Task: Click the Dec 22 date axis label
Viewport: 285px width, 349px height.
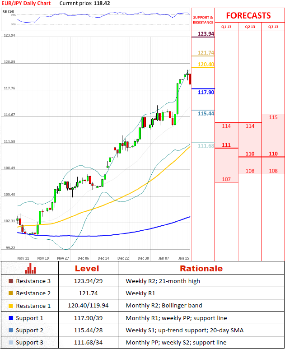Action: pos(123,258)
